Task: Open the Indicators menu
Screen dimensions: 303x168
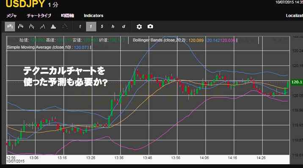Action: (x=94, y=16)
